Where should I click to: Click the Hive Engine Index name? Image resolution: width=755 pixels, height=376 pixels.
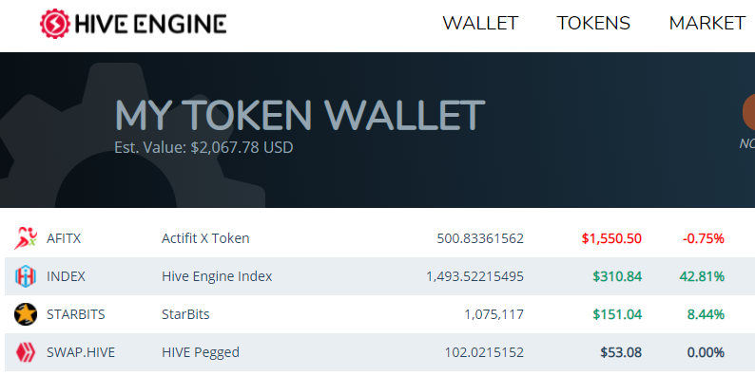(217, 276)
